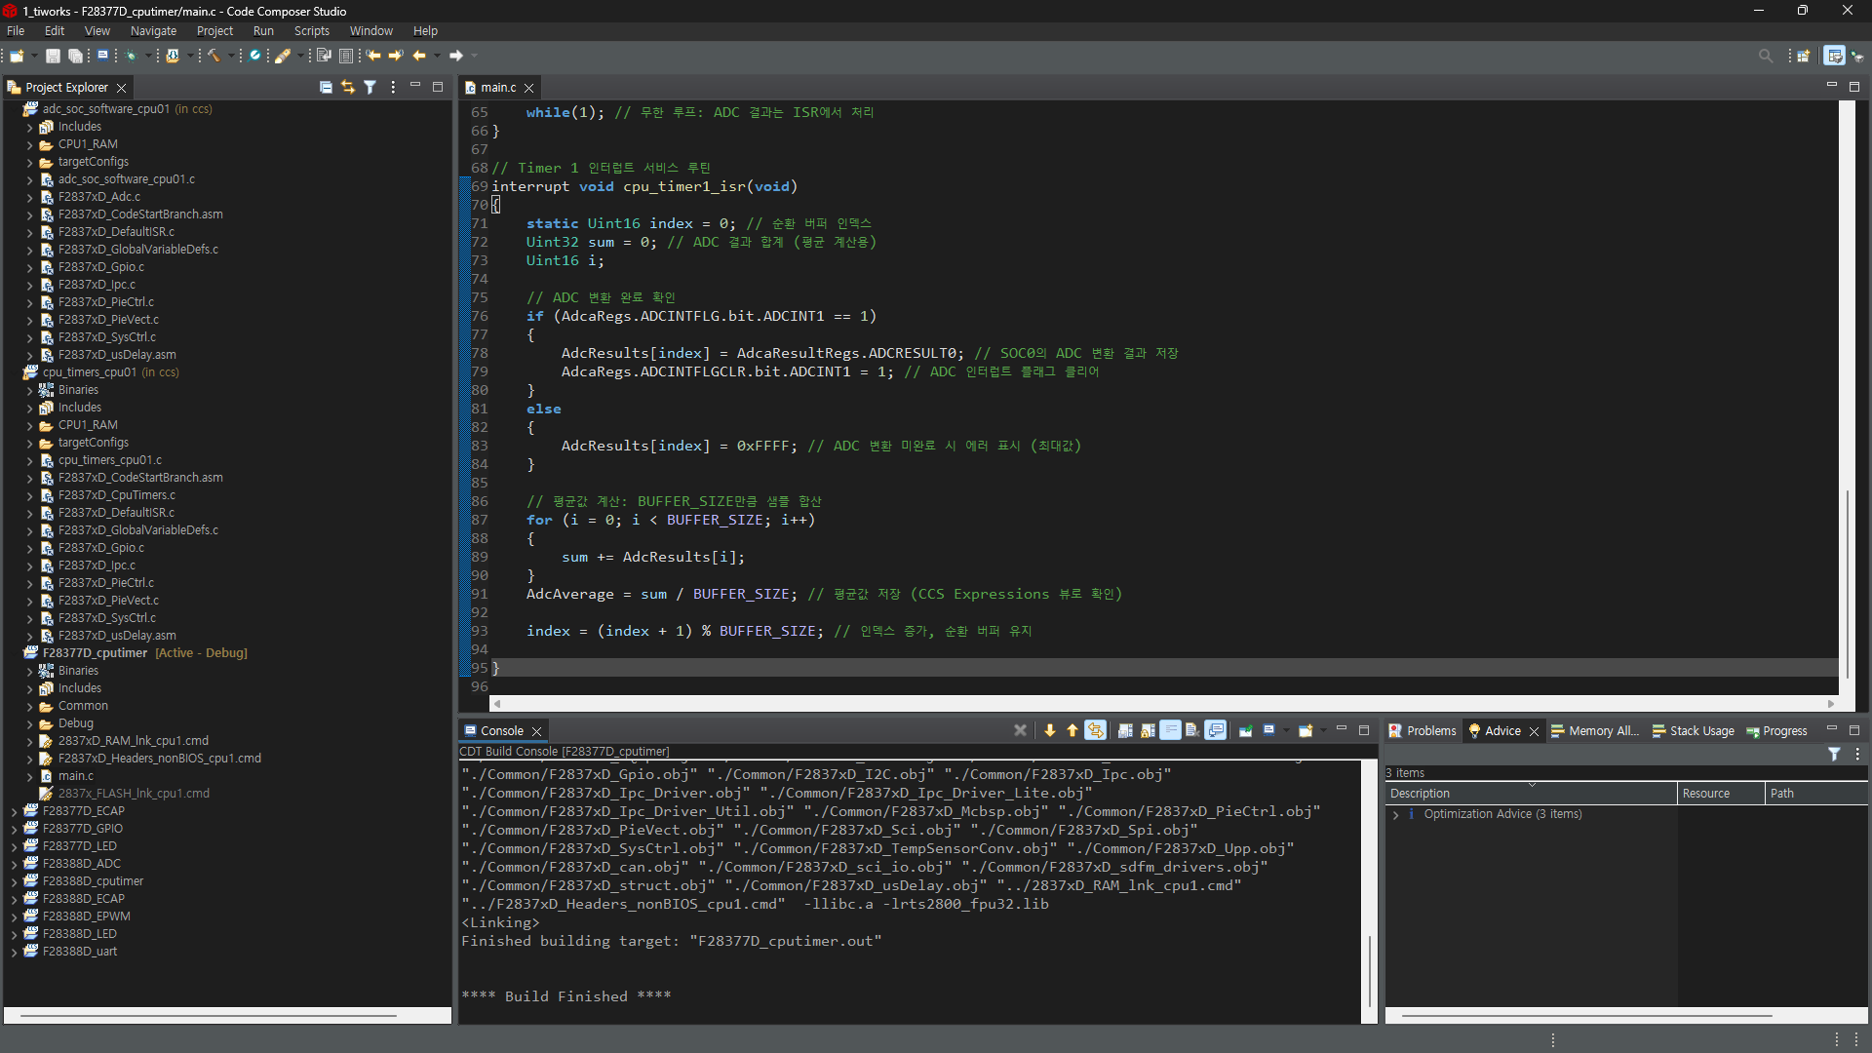Select main.c in Project Explorer
This screenshot has height=1053, width=1872.
click(x=75, y=776)
